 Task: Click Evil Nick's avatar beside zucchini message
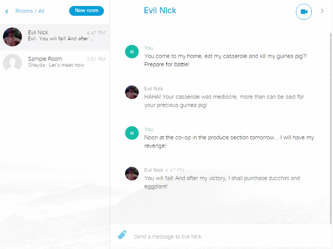132,174
